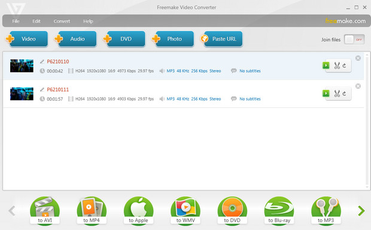This screenshot has height=230, width=371.
Task: Change audio track settings for P6210110
Action: point(194,71)
